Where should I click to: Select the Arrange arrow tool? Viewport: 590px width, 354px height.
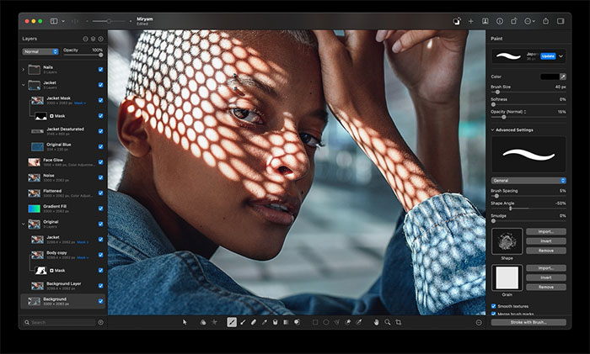[186, 322]
